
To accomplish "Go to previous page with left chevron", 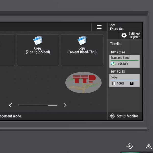I will coord(10,105).
